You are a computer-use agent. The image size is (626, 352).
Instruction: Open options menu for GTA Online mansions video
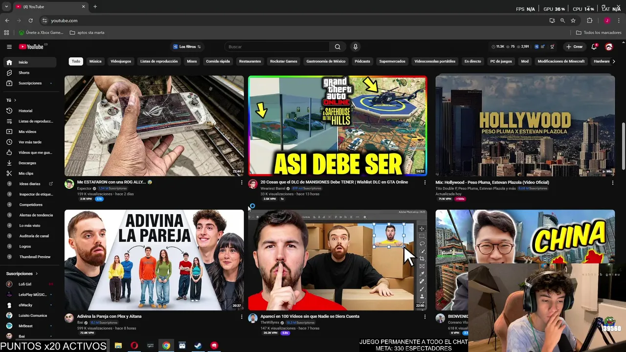425,182
